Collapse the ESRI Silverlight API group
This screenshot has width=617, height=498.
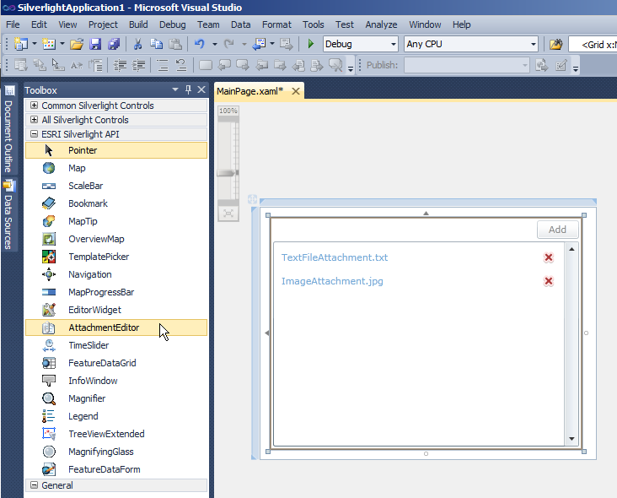35,134
